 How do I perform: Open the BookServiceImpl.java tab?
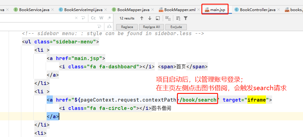(83, 10)
